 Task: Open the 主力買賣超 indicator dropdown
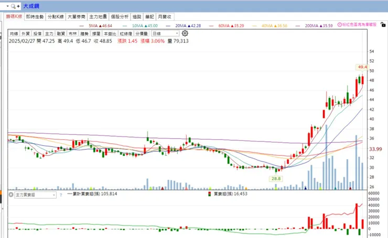[35, 195]
